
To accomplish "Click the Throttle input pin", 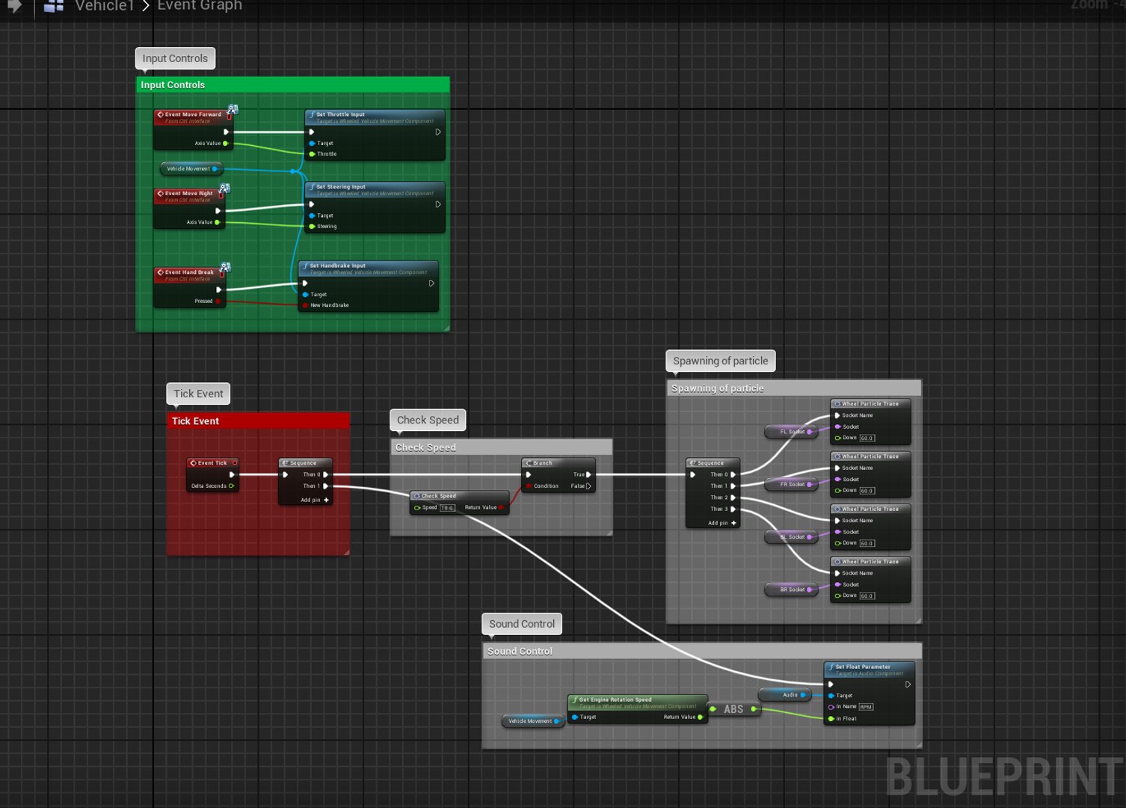I will [313, 154].
